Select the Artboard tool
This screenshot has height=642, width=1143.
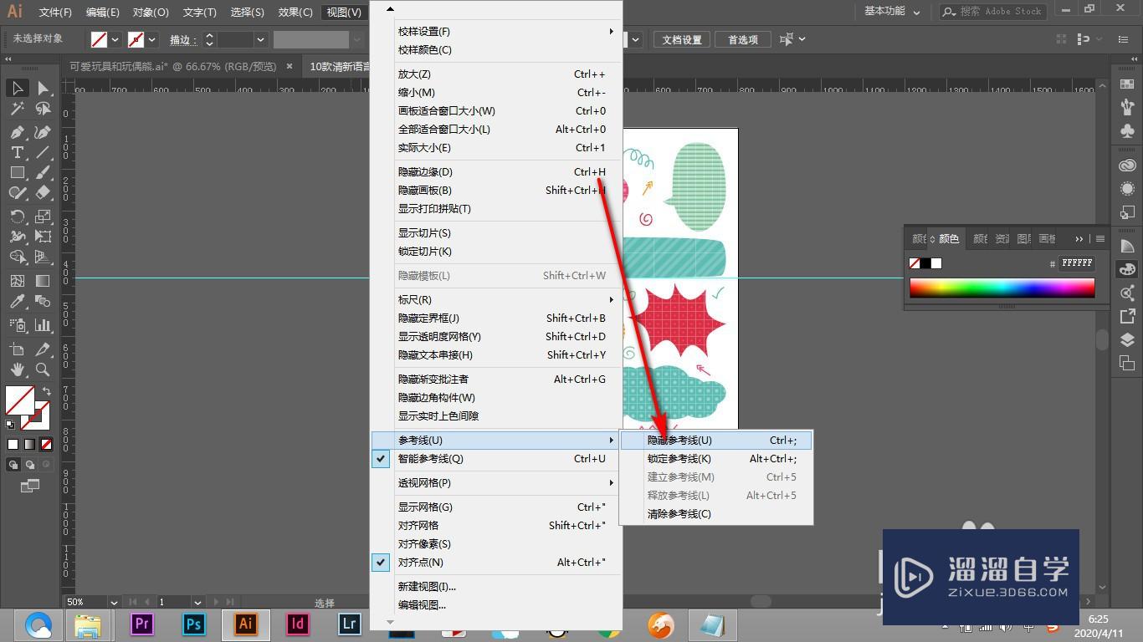17,349
